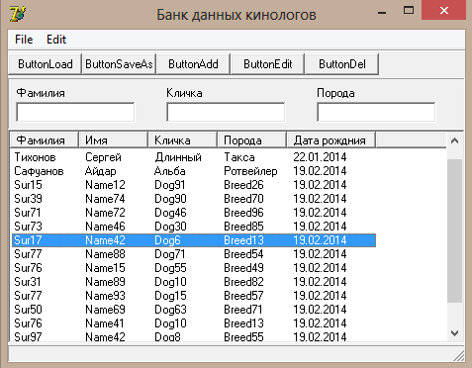Image resolution: width=472 pixels, height=368 pixels.
Task: Close the Банк данных кинологов window
Action: point(444,11)
